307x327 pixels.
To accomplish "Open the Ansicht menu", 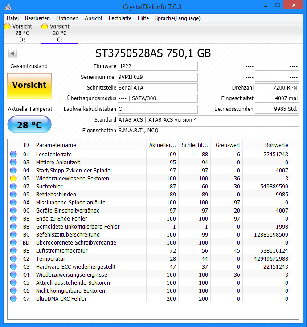I will pyautogui.click(x=94, y=18).
